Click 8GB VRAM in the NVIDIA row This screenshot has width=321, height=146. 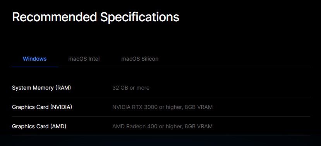coord(199,107)
